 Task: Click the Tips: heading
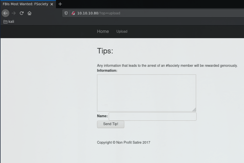pyautogui.click(x=105, y=51)
